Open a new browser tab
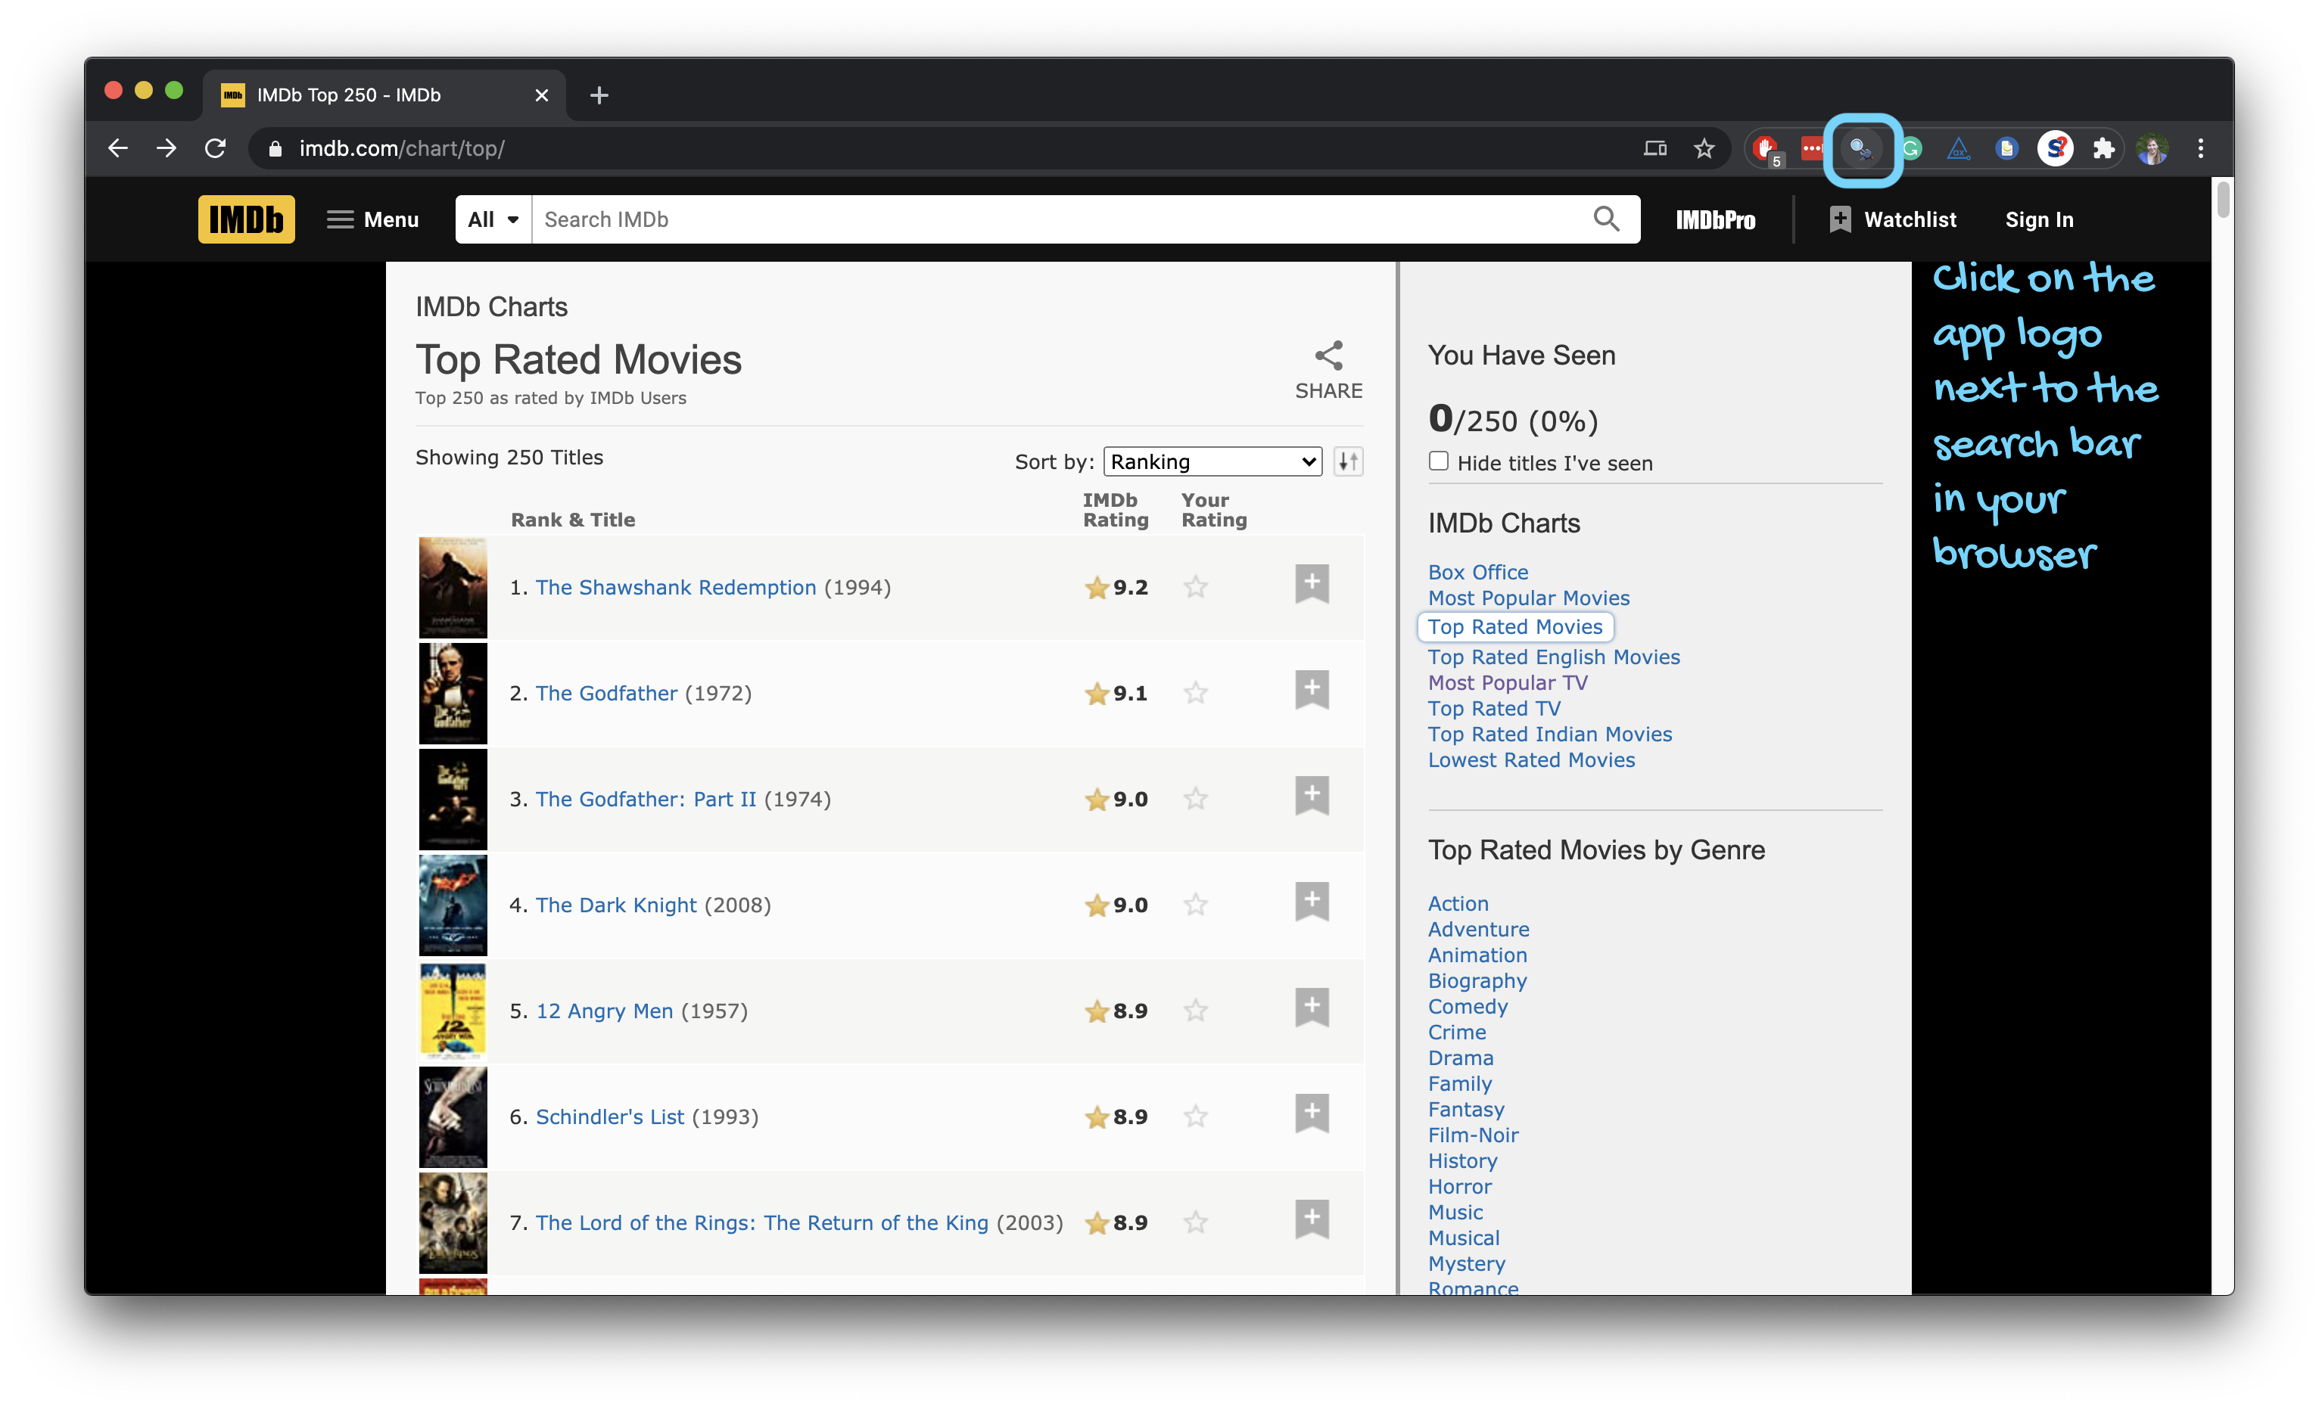2319x1407 pixels. [599, 95]
